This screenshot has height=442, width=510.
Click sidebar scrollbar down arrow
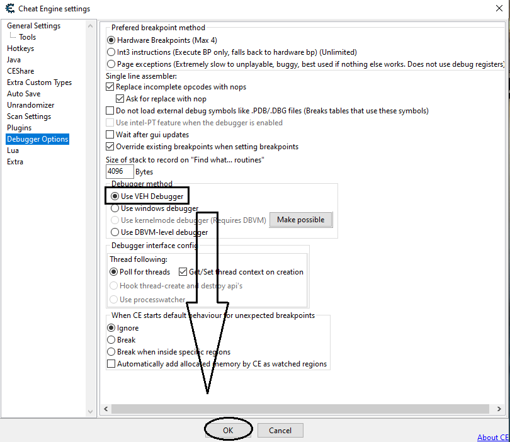(x=91, y=412)
